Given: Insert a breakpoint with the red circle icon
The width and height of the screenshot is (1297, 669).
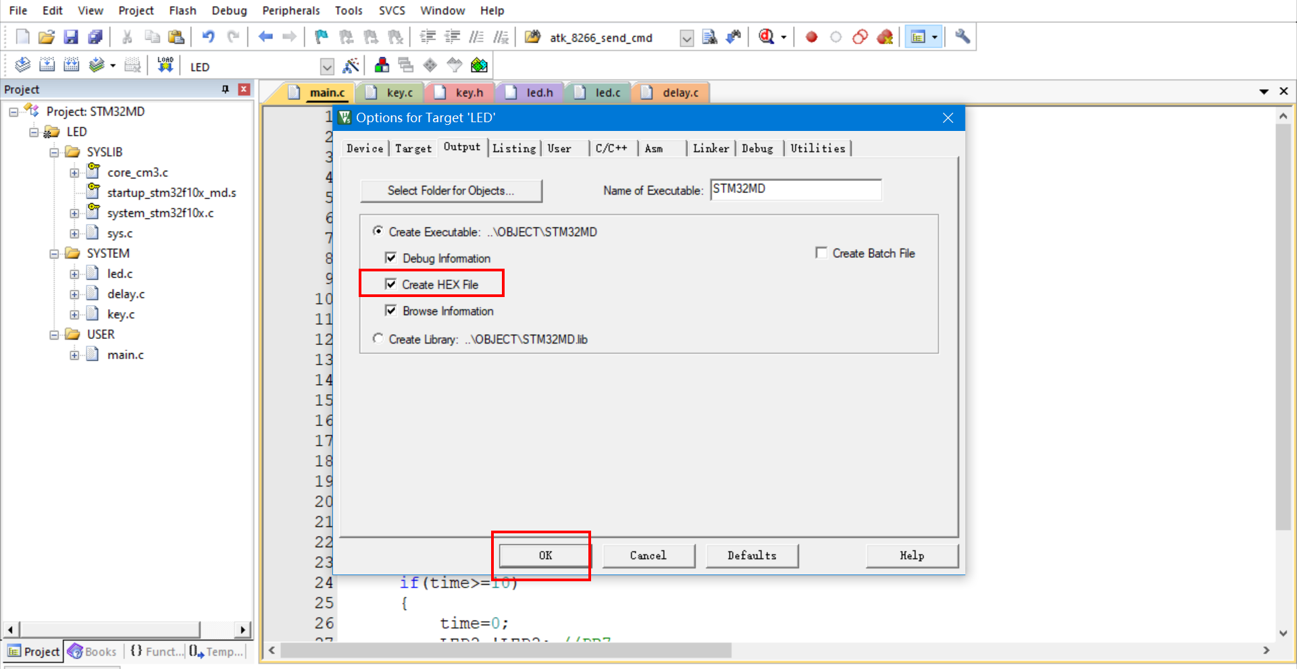Looking at the screenshot, I should (811, 37).
